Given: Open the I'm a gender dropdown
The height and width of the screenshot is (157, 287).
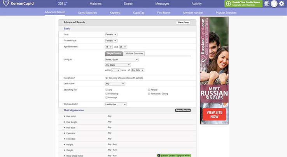Looking at the screenshot, I should [111, 35].
